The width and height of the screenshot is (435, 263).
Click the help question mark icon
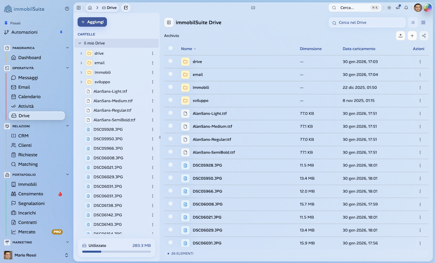67,9
